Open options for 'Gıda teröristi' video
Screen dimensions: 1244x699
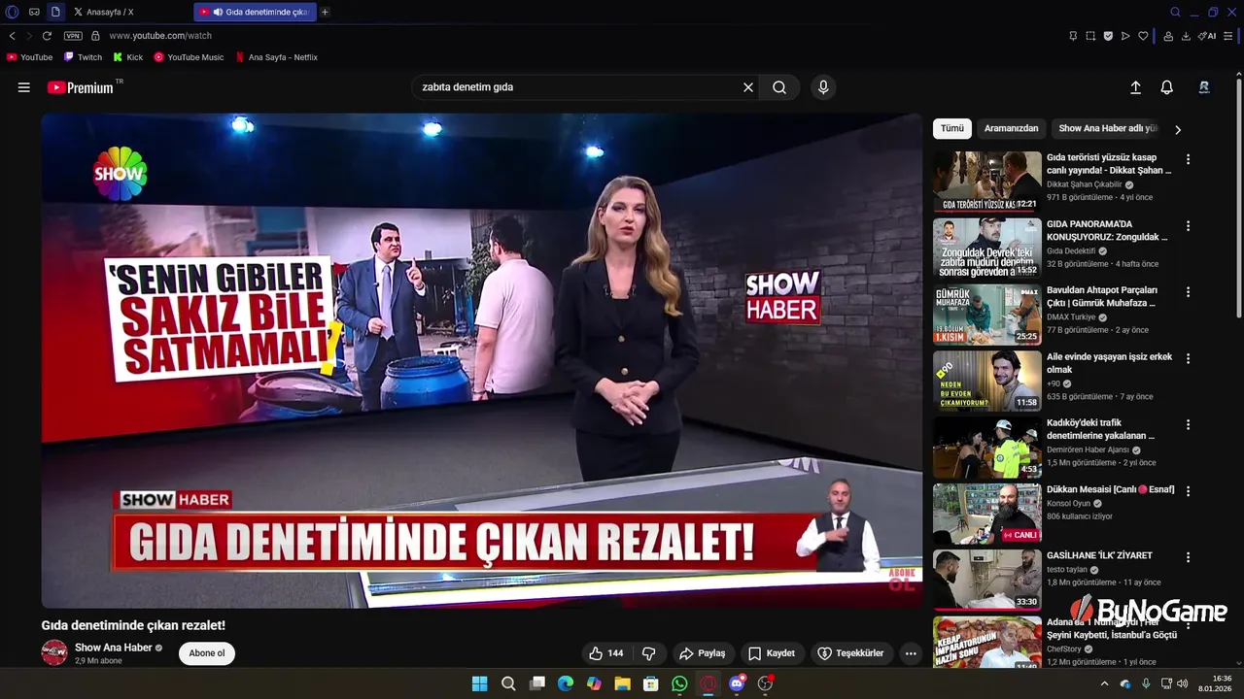point(1188,159)
